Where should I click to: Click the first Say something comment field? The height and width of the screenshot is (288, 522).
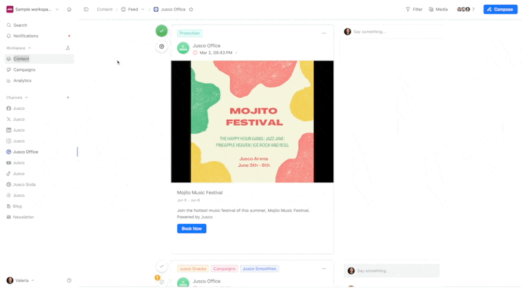pos(391,31)
